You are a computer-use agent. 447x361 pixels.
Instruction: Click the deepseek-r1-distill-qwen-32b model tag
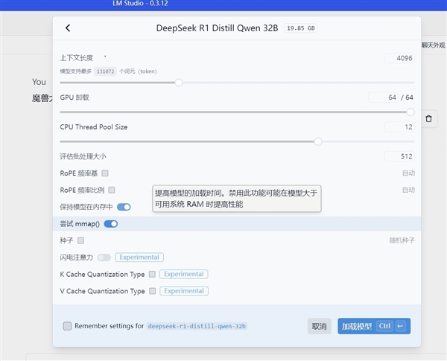(x=197, y=326)
